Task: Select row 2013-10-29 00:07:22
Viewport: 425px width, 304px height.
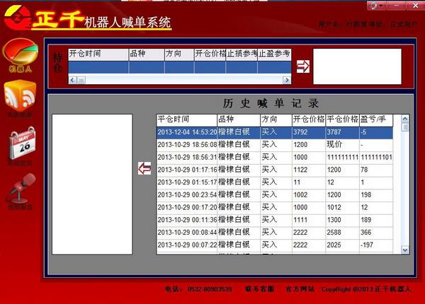Action: [275, 245]
